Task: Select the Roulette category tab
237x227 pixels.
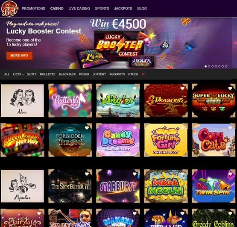Action: click(x=47, y=74)
